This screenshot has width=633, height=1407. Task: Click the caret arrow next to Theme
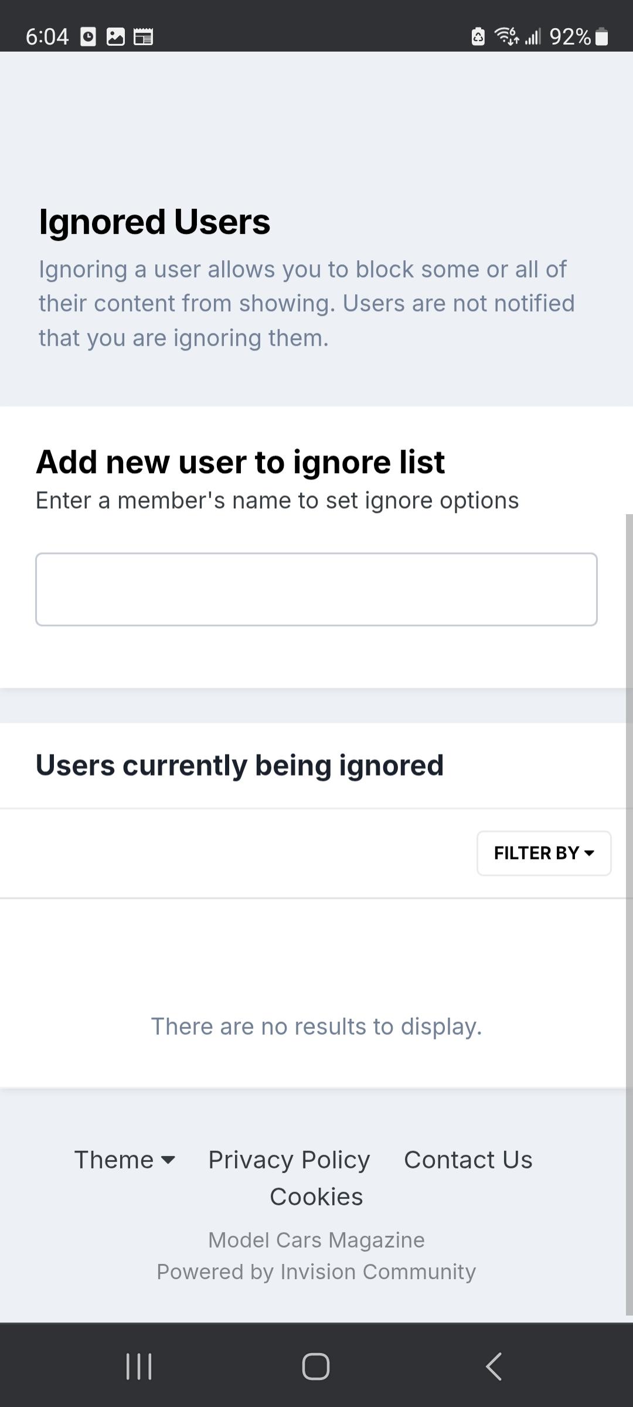coord(168,1160)
